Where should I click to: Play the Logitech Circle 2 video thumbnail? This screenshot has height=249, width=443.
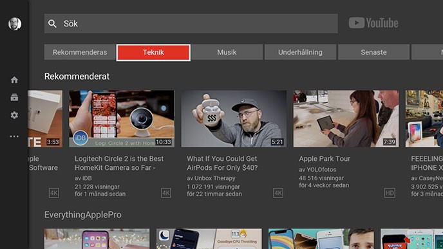(x=122, y=118)
